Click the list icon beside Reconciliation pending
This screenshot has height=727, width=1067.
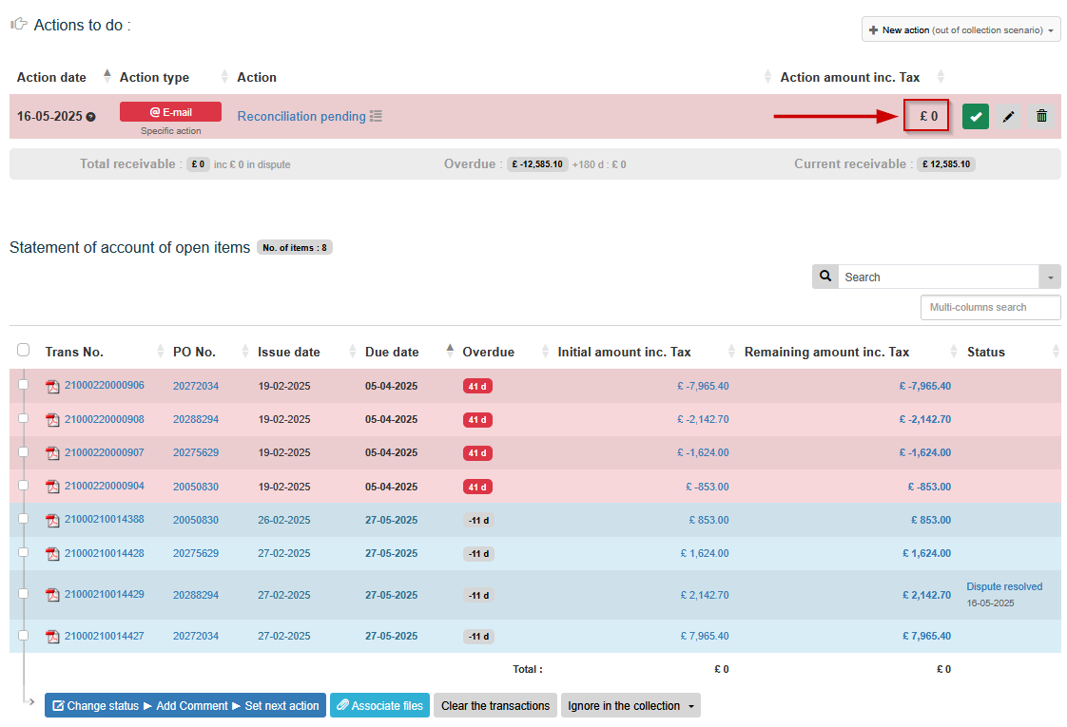[376, 116]
